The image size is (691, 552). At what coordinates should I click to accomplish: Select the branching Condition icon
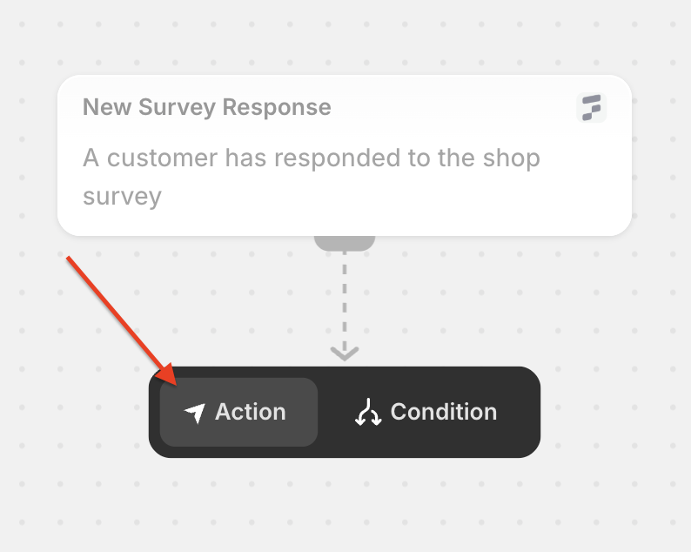[x=368, y=412]
